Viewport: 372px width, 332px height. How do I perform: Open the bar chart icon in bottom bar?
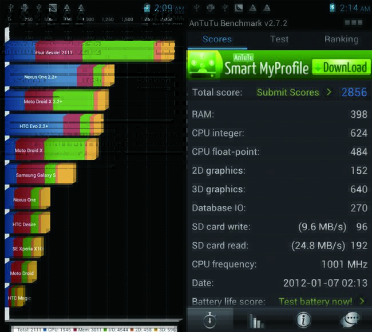click(256, 320)
